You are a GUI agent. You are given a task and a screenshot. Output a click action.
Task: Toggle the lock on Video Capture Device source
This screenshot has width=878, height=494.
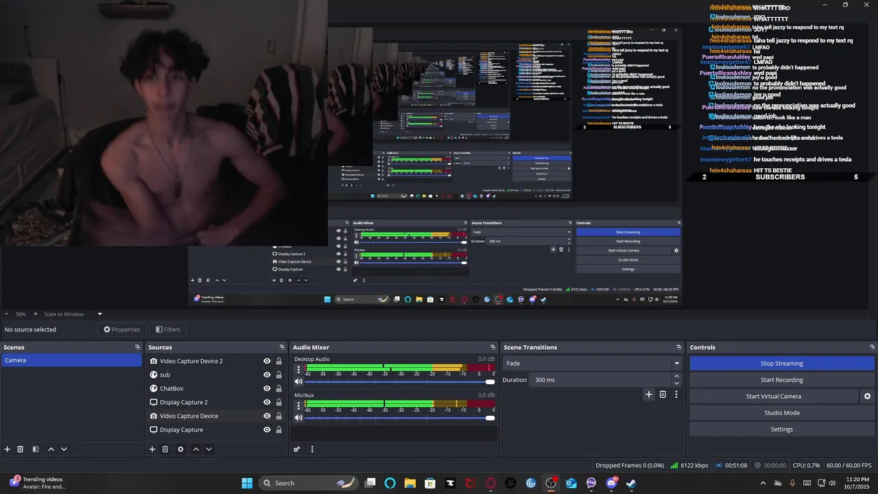click(278, 416)
